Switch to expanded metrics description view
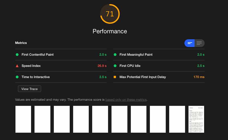The width and height of the screenshot is (228, 140). [199, 43]
